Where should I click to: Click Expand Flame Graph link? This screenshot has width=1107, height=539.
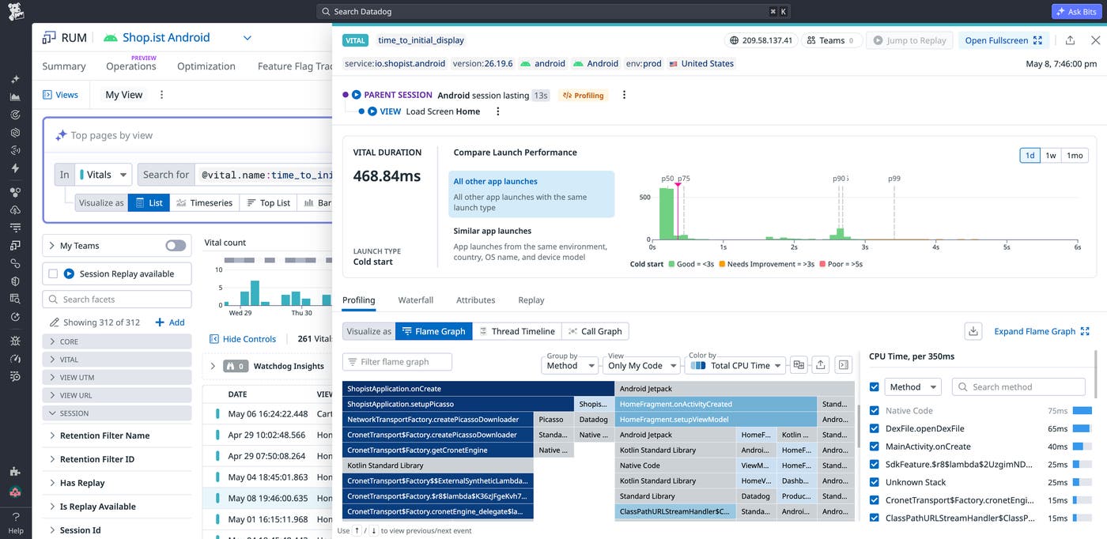(1041, 331)
